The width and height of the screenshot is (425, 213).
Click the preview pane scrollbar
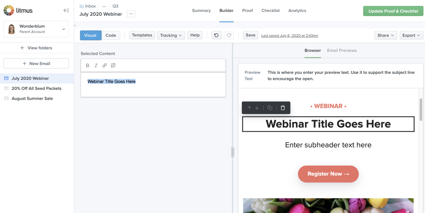point(421,110)
